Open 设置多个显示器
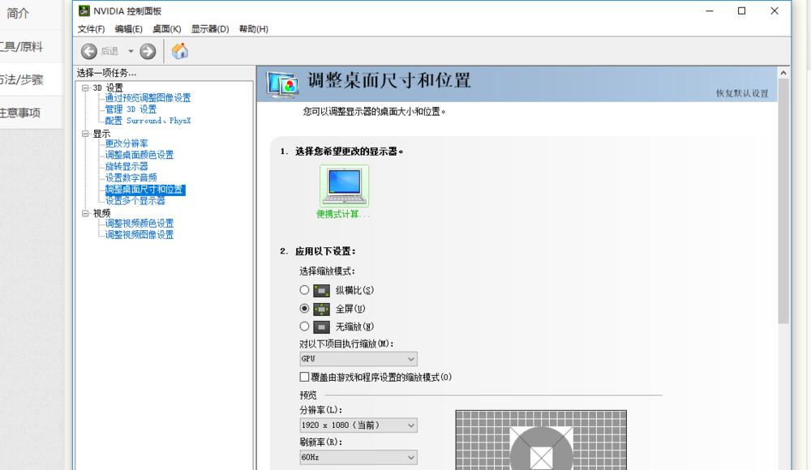The width and height of the screenshot is (811, 470). click(x=135, y=201)
